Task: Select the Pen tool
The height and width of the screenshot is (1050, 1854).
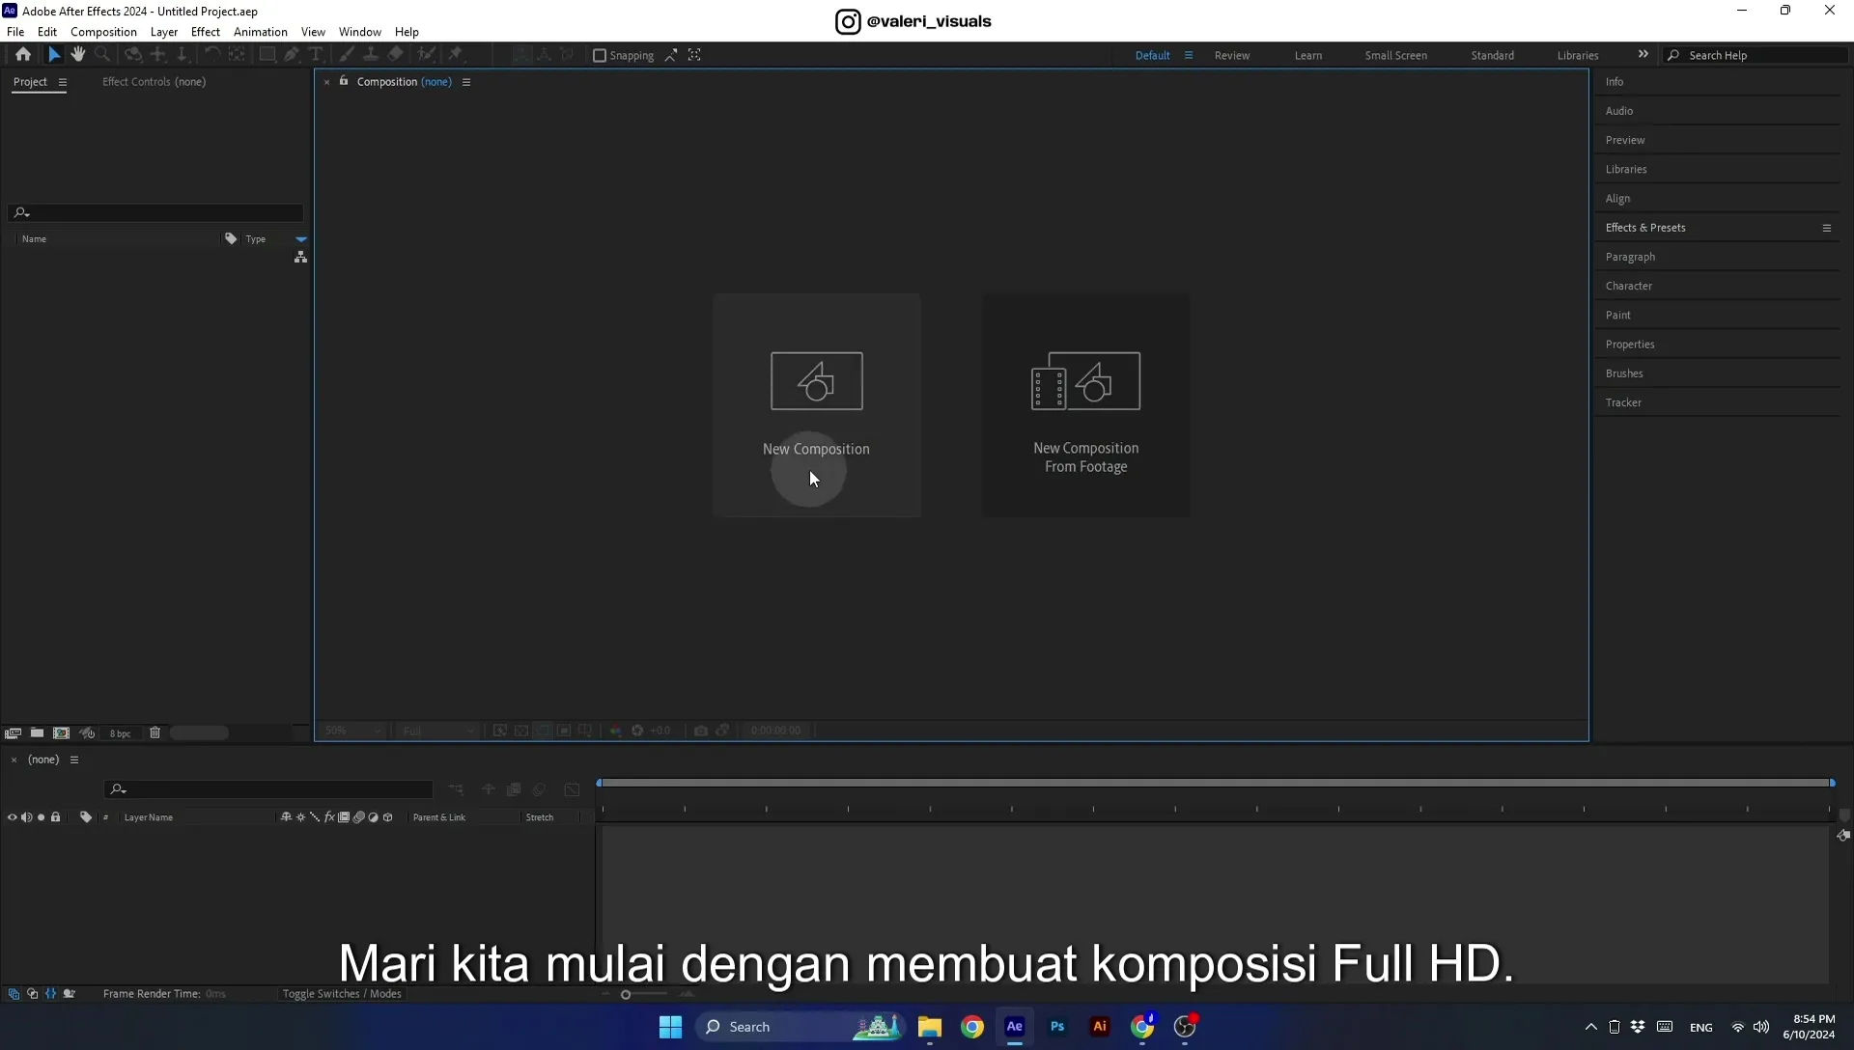Action: pos(292,55)
